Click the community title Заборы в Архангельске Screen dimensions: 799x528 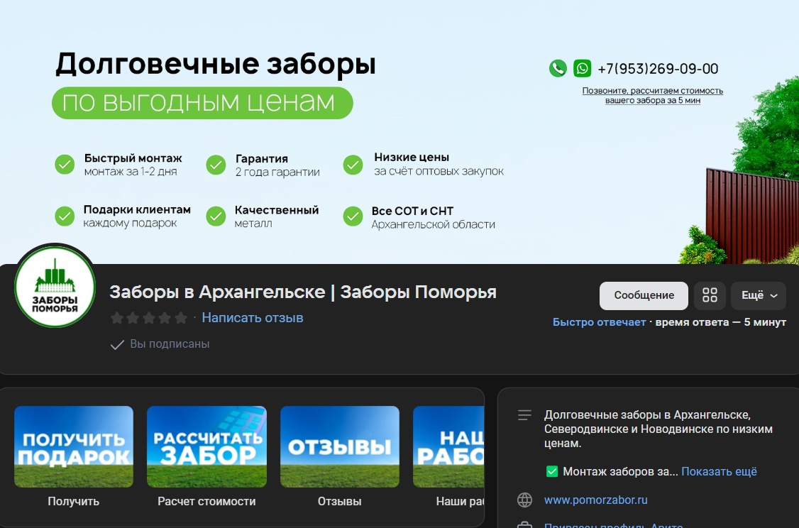303,292
